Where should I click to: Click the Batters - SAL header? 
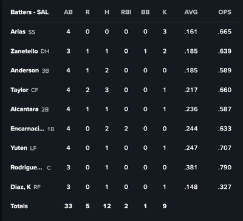30,12
